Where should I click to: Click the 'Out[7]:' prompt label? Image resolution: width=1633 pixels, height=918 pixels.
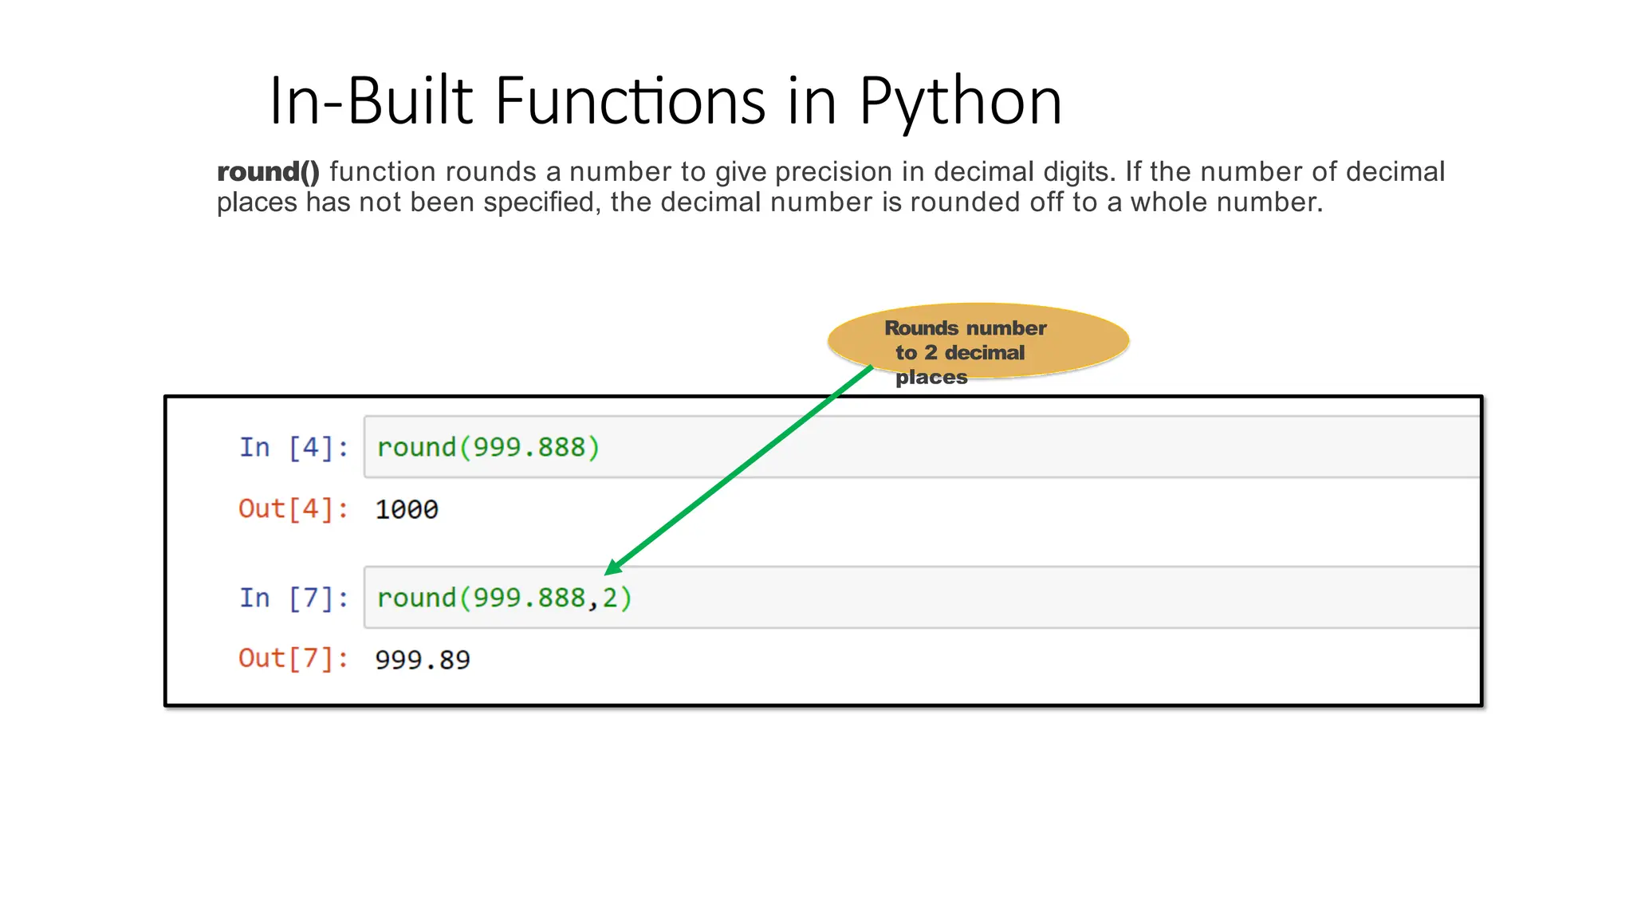coord(293,658)
